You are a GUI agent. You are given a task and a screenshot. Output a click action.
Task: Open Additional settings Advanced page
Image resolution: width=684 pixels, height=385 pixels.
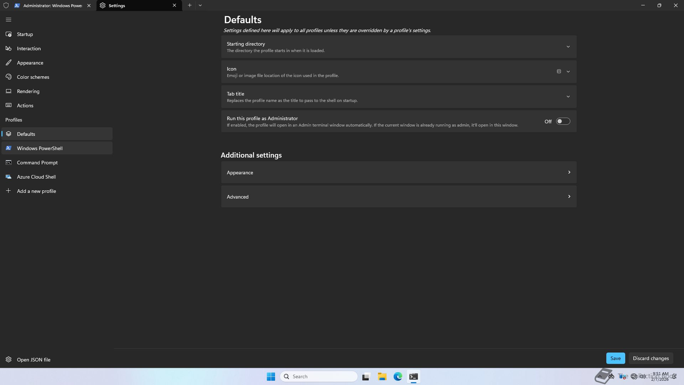(x=398, y=197)
